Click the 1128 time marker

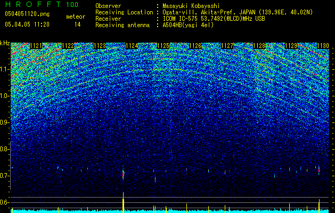259,46
